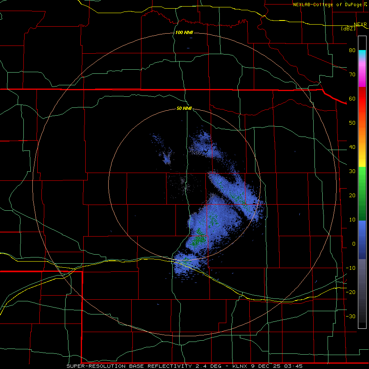Click the -30 value on dBZ scale

(351, 317)
